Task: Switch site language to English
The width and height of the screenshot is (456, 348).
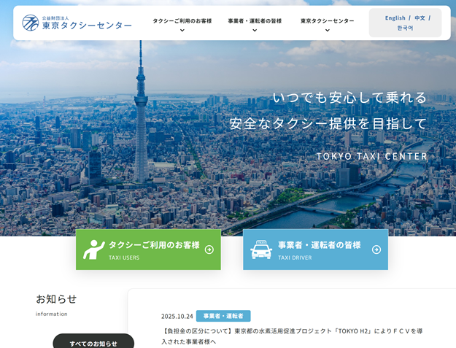Action: [x=395, y=18]
